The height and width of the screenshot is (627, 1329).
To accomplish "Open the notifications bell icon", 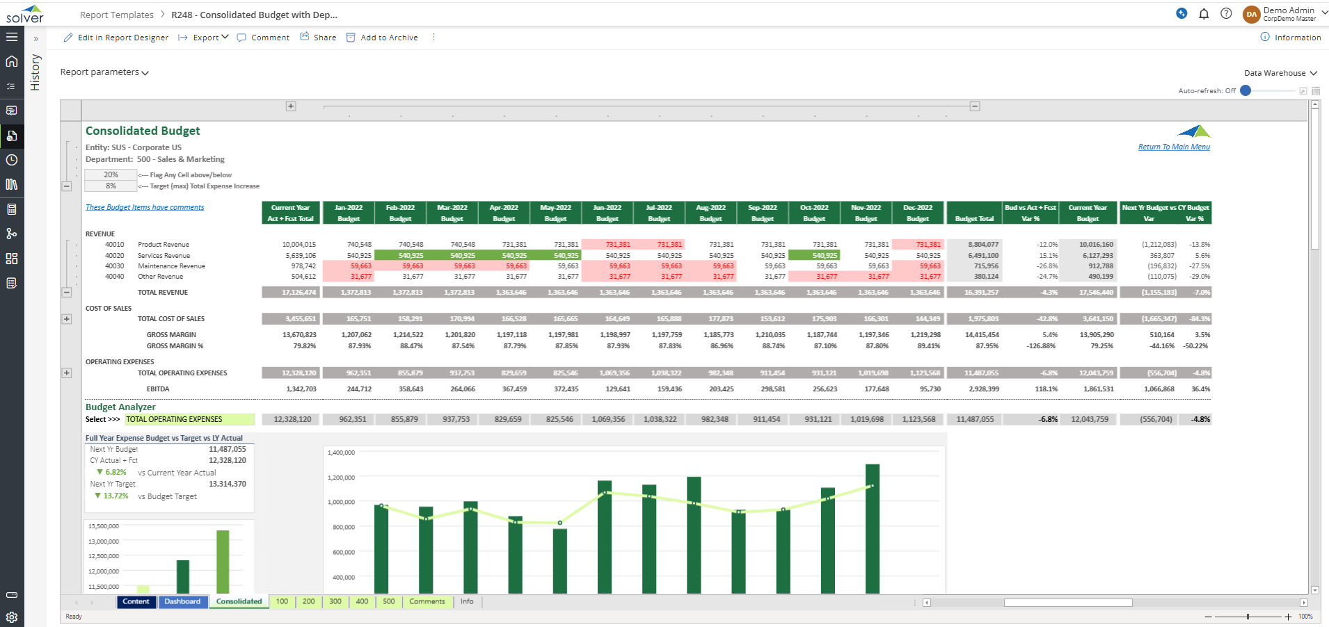I will pos(1204,14).
